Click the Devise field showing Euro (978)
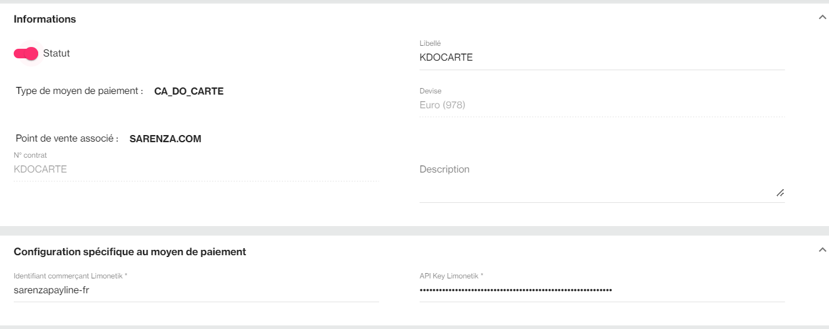The image size is (829, 329). 602,105
